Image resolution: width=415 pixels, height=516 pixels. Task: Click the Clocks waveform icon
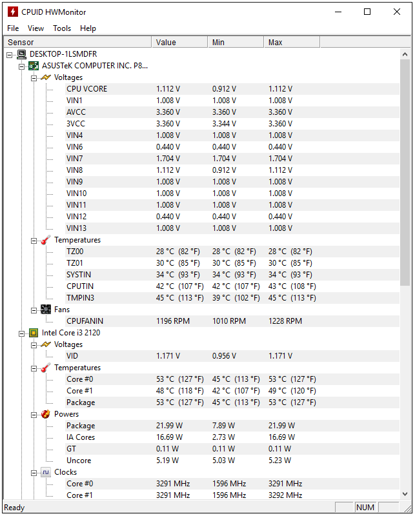point(46,472)
